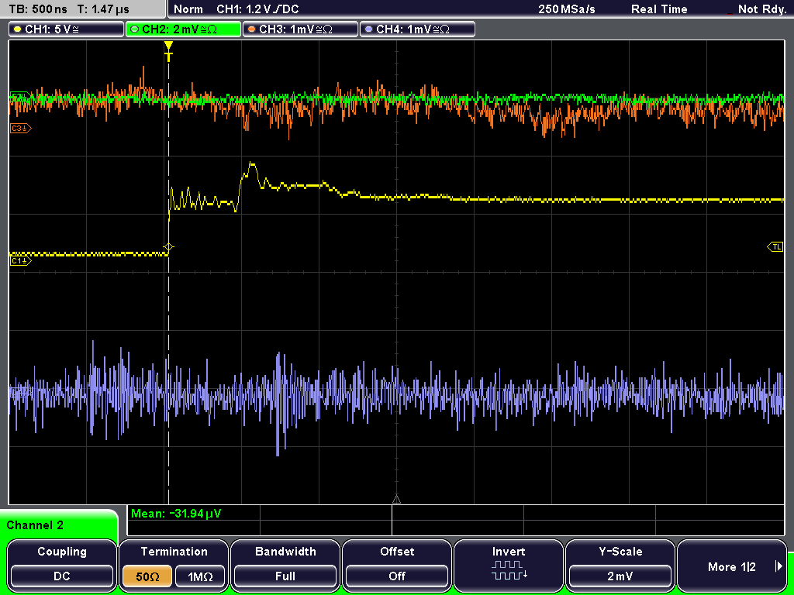This screenshot has width=794, height=595.
Task: Click the Mean: -31.94 µV measurement
Action: (176, 514)
